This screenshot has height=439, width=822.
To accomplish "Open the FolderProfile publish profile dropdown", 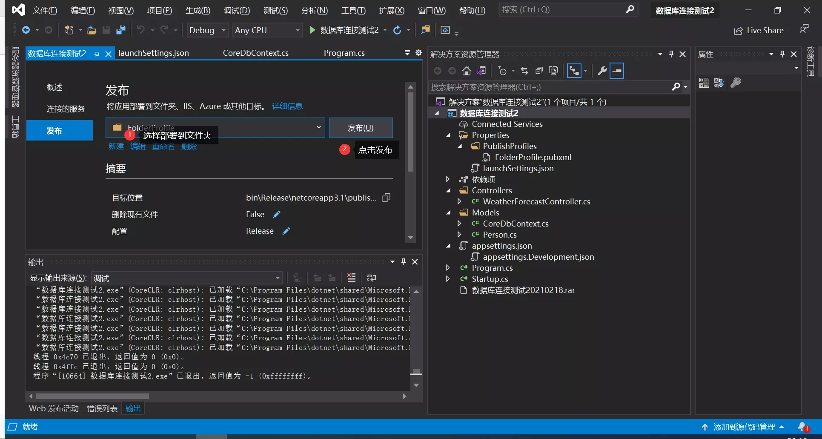I will (x=215, y=128).
